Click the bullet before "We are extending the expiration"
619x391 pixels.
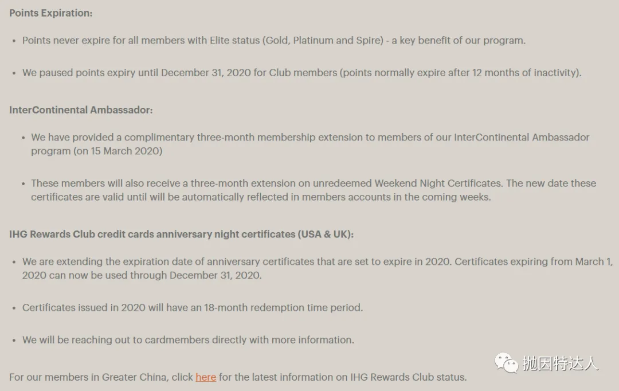14,262
